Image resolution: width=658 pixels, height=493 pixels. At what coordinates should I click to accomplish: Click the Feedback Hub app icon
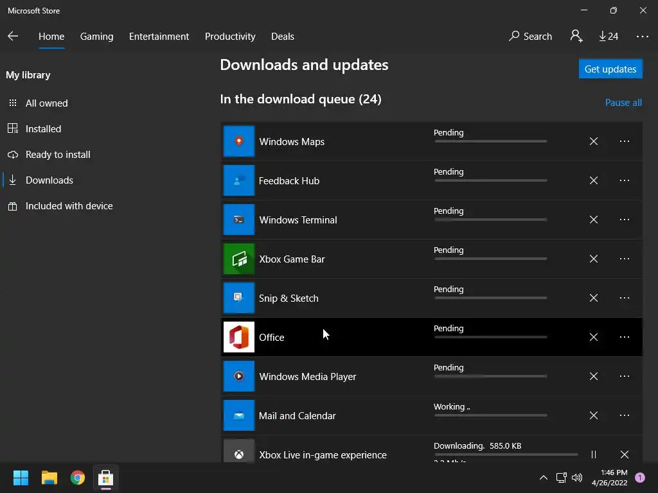tap(239, 180)
